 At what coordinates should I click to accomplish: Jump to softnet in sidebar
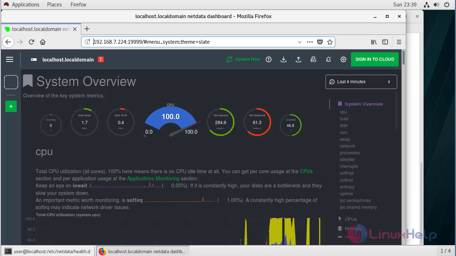[346, 180]
